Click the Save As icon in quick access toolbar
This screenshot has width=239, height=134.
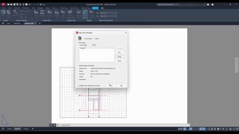pyautogui.click(x=17, y=4)
